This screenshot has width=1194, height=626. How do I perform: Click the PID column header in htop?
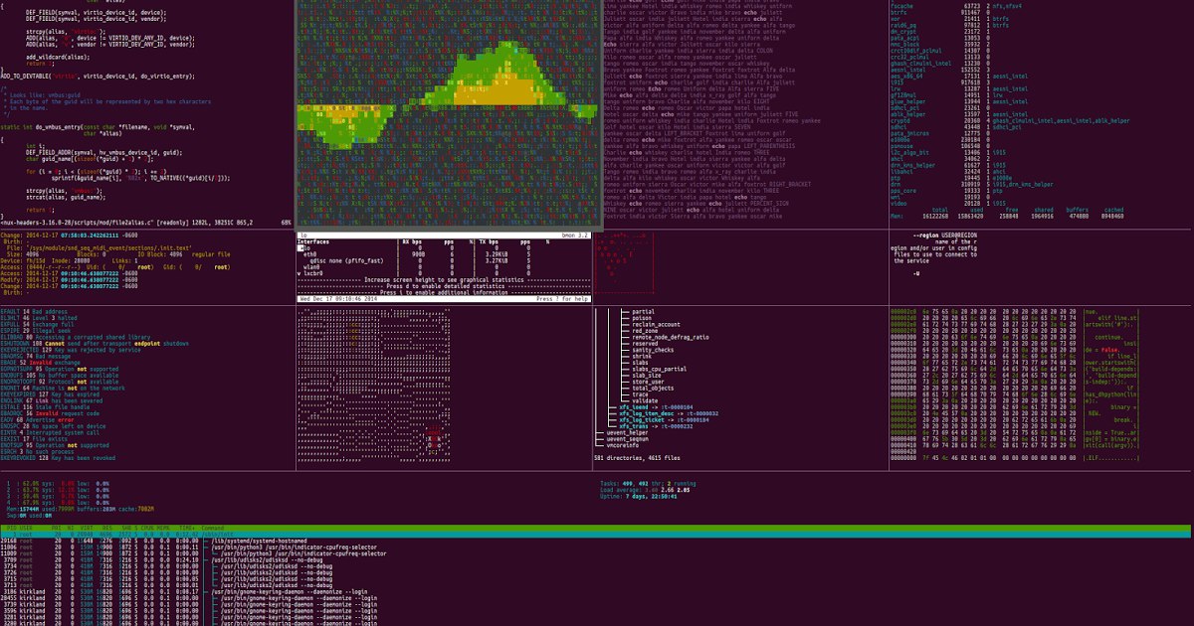click(13, 528)
